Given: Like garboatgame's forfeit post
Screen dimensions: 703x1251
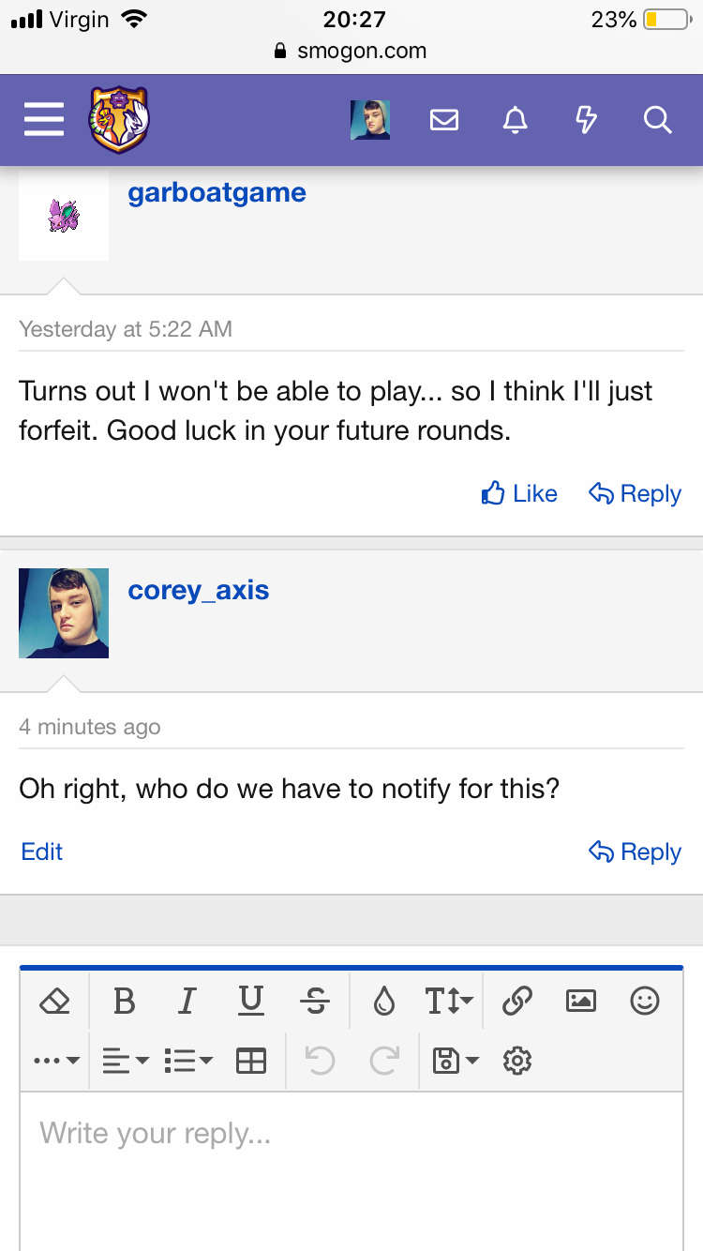Looking at the screenshot, I should 519,494.
